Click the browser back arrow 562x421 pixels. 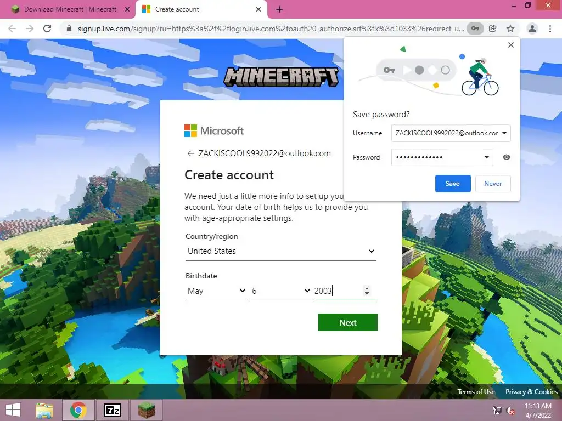click(x=12, y=29)
